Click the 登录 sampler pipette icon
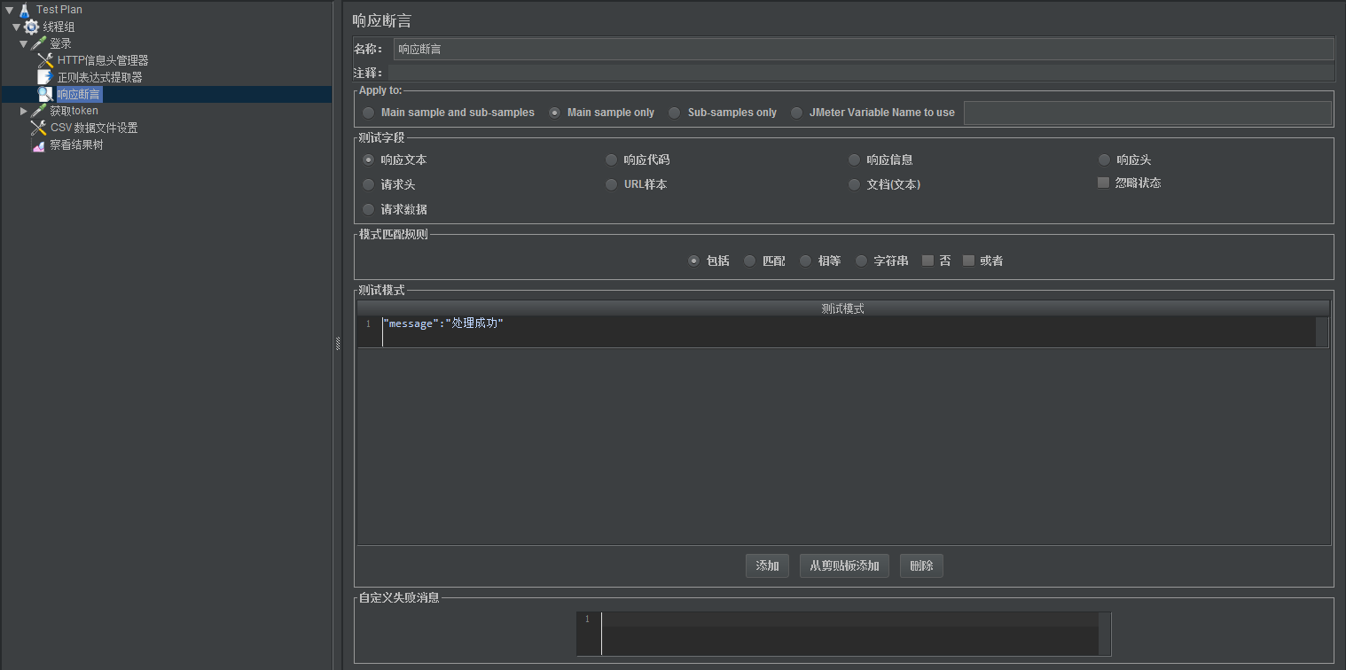1346x670 pixels. click(x=38, y=43)
